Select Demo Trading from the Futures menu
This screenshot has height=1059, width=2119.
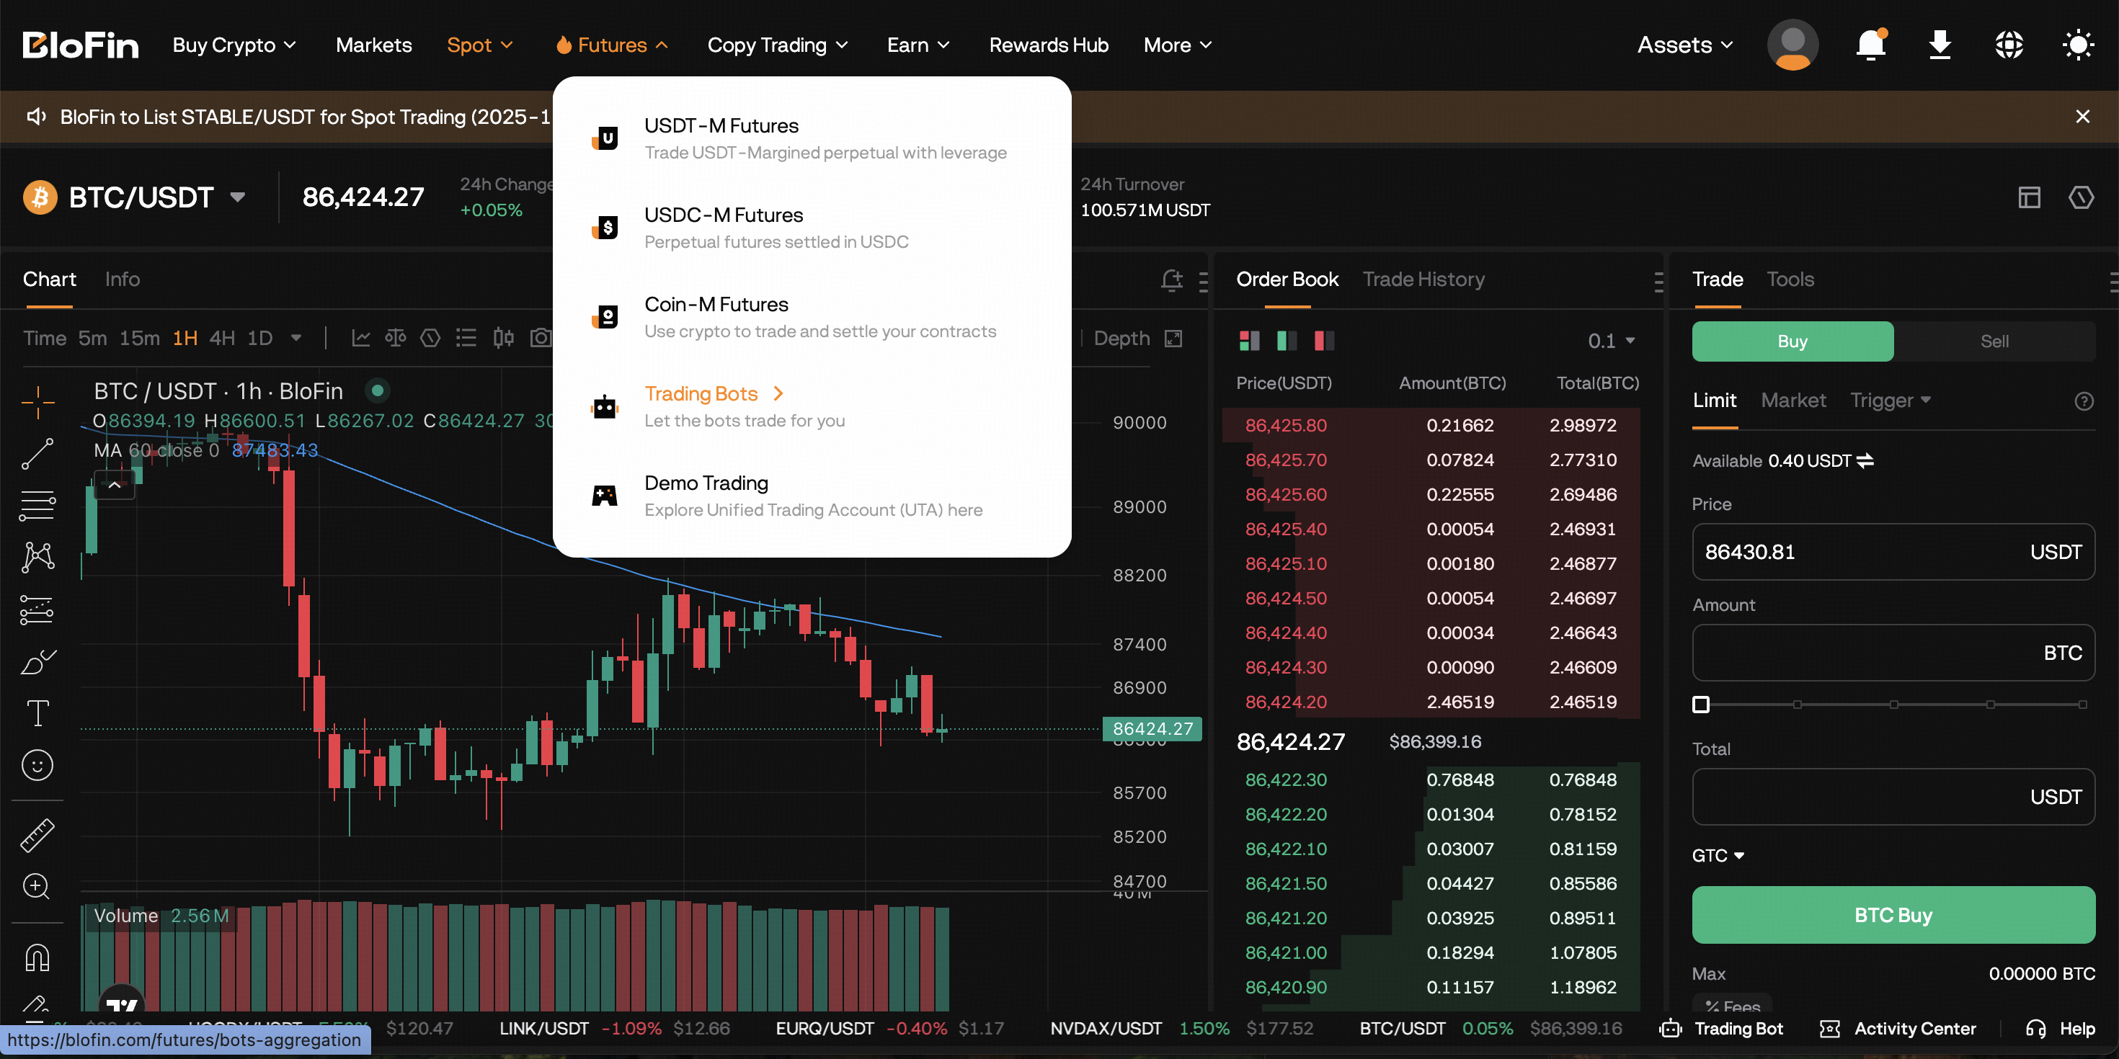(x=706, y=483)
